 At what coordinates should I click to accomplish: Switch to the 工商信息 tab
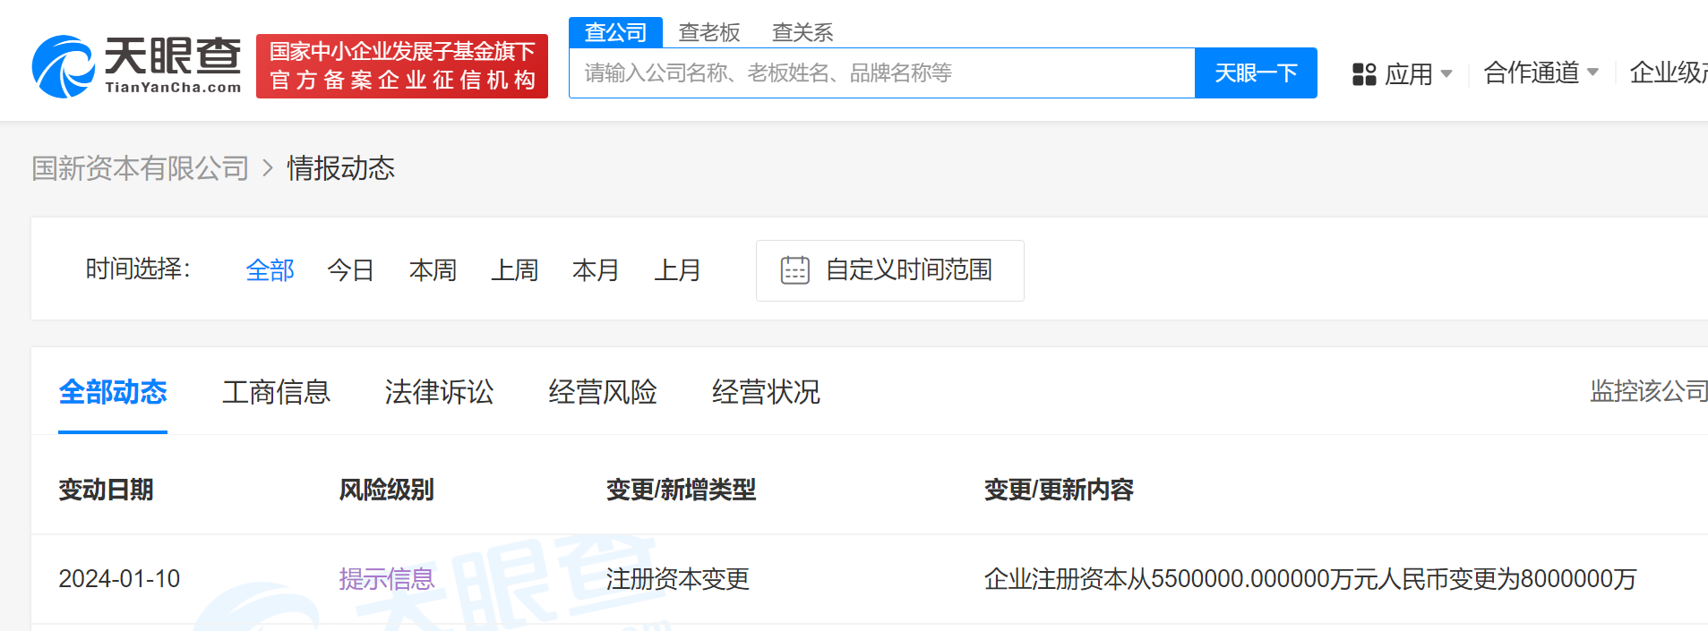276,391
